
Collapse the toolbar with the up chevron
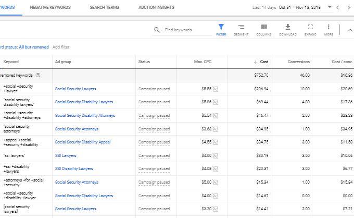[350, 30]
